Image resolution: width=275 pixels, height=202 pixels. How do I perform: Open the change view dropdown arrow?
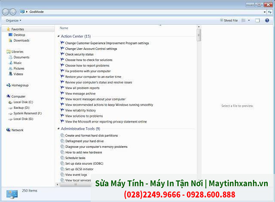[249, 20]
